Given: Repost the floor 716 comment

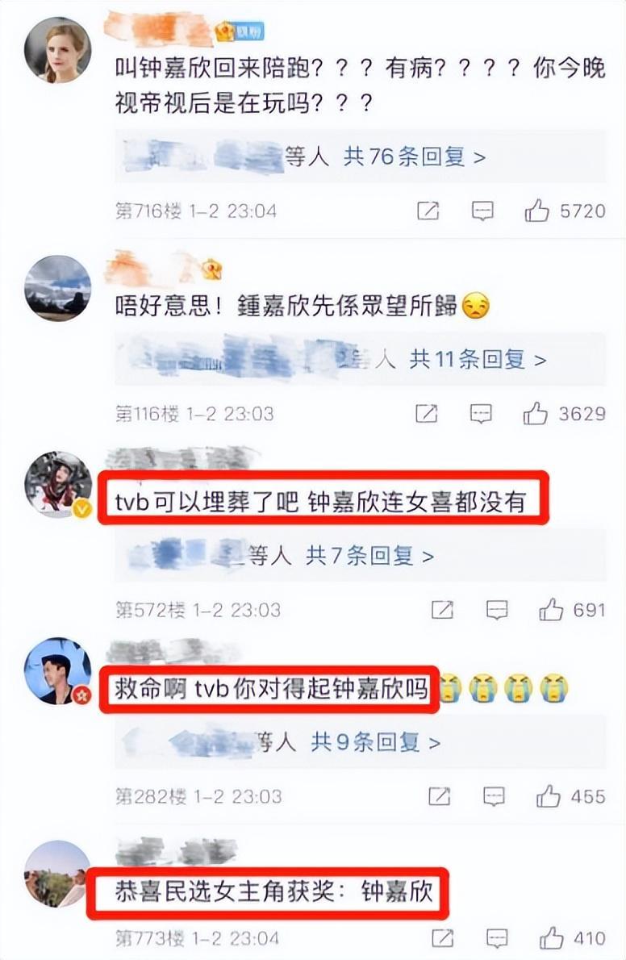Looking at the screenshot, I should pyautogui.click(x=428, y=211).
